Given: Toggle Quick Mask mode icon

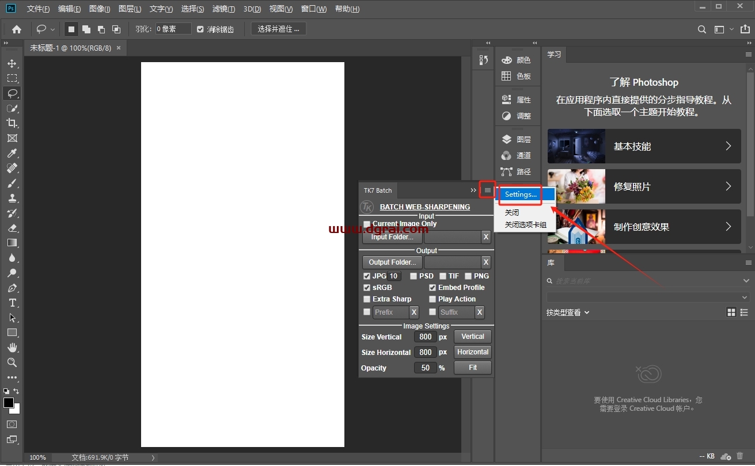Looking at the screenshot, I should (12, 424).
